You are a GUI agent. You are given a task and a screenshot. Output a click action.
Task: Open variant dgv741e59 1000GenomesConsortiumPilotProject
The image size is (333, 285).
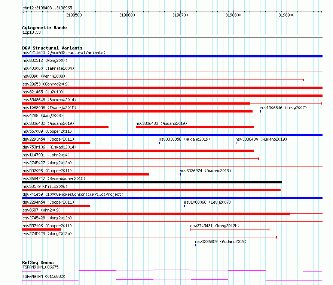point(73,194)
